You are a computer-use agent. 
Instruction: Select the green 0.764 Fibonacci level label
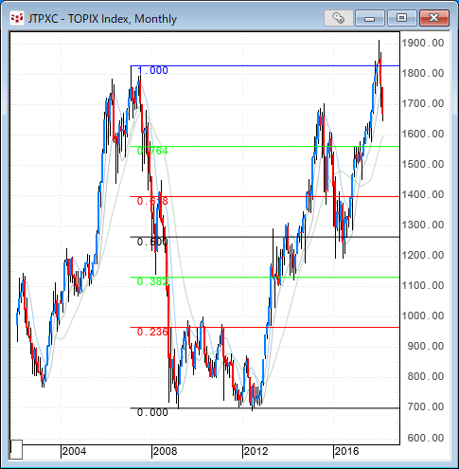152,152
